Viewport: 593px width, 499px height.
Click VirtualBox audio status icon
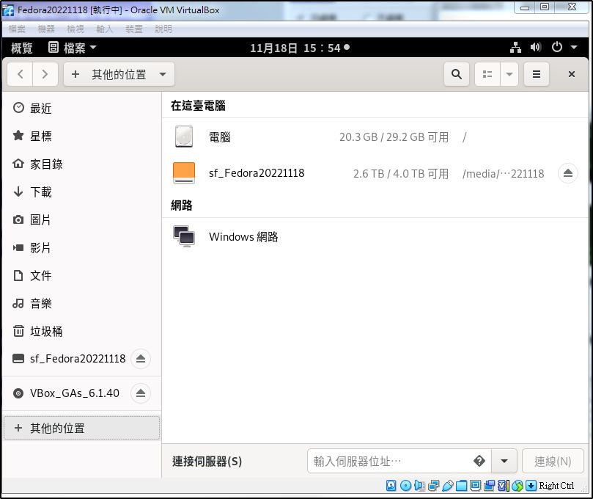[419, 485]
